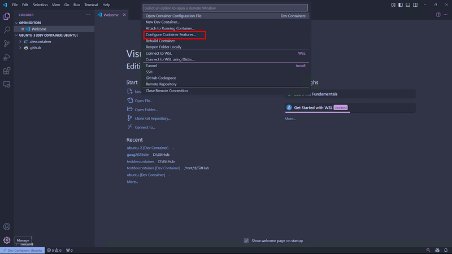Click the Dev Container: Ubuntu remote indicator
The width and height of the screenshot is (452, 254).
23,251
